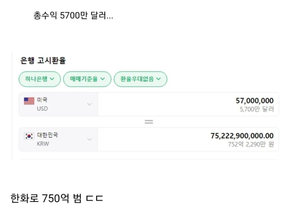This screenshot has height=215, width=287.
Task: Click the 한화로 750억 범 caption text
Action: (x=57, y=198)
